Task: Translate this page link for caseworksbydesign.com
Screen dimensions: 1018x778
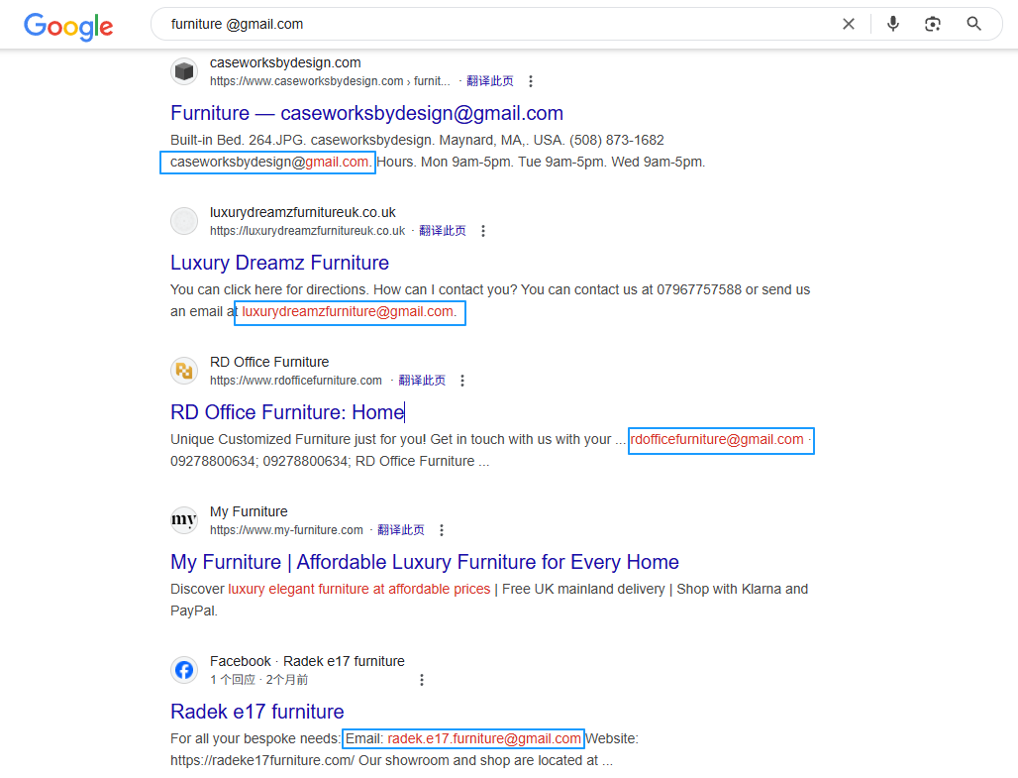Action: click(x=490, y=81)
